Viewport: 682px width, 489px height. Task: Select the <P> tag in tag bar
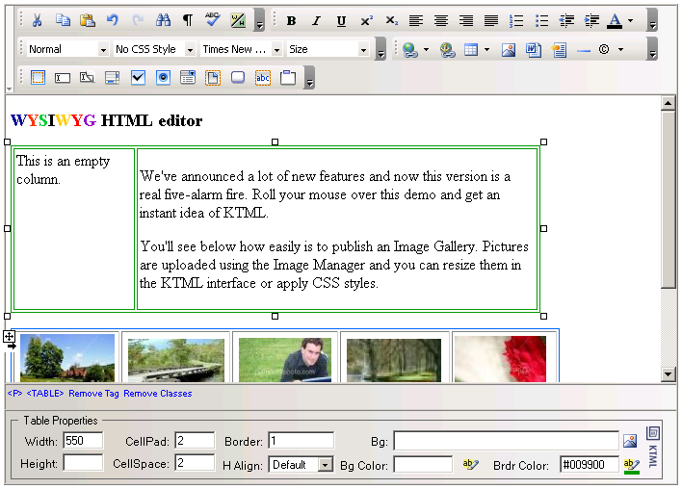14,394
